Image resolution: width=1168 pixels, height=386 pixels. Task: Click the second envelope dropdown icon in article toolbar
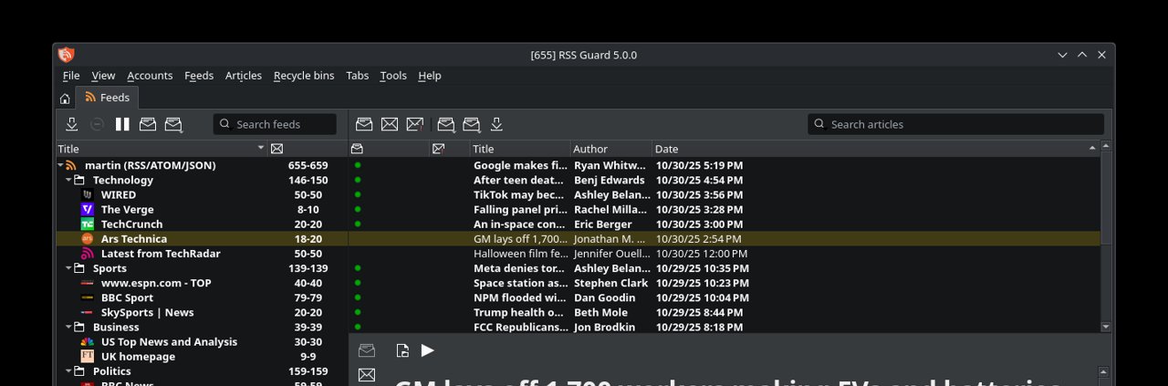coord(472,124)
